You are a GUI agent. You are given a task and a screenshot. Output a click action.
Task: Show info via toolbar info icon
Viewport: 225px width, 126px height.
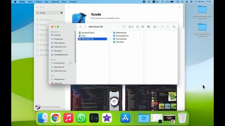pyautogui.click(x=143, y=27)
